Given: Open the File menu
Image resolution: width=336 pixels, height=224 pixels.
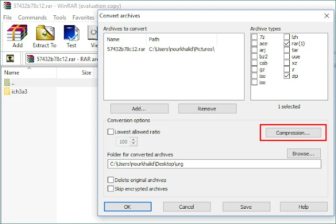Looking at the screenshot, I should (x=7, y=17).
